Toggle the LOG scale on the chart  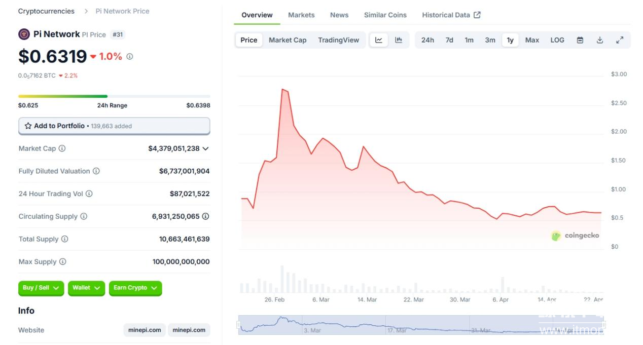click(x=557, y=40)
